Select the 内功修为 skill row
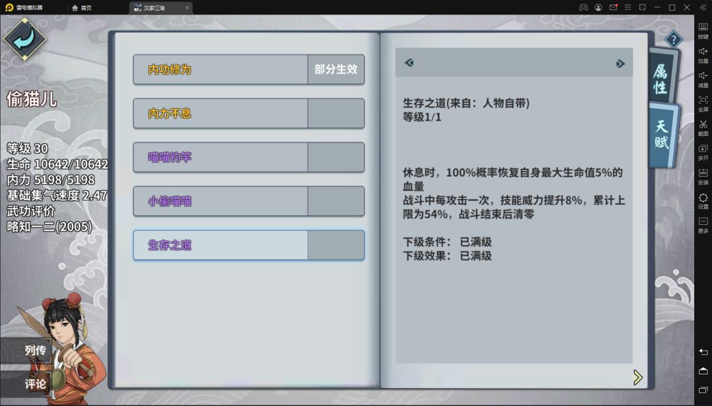Image resolution: width=712 pixels, height=406 pixels. tap(249, 69)
